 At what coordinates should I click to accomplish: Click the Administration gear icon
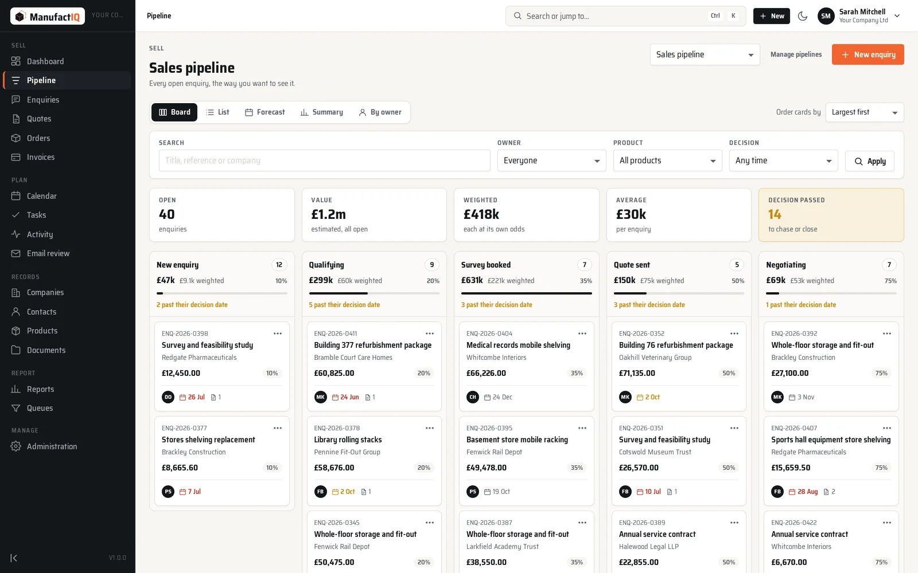pos(16,446)
